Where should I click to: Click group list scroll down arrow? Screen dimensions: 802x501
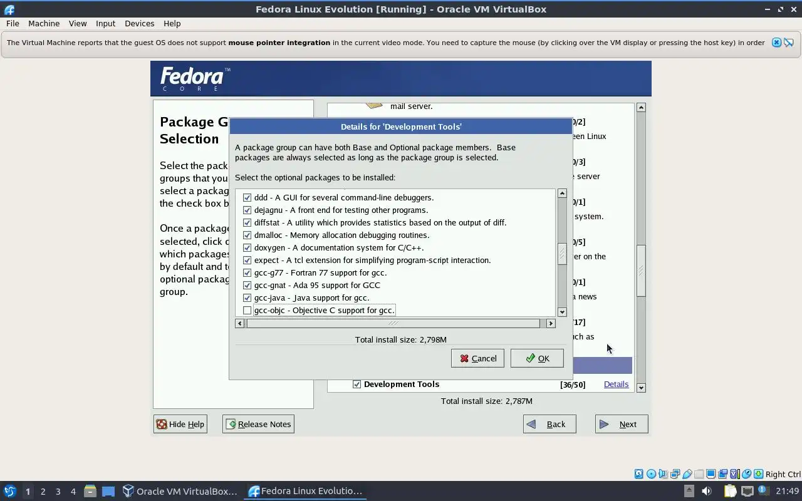click(x=641, y=388)
